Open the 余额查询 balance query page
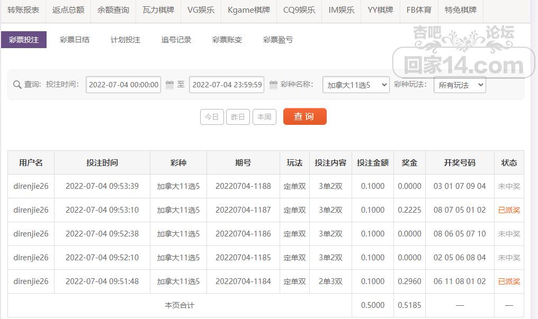538x319 pixels. click(x=112, y=9)
